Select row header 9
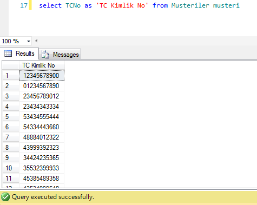Image resolution: width=257 pixels, height=205 pixels. click(x=11, y=158)
